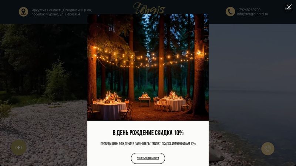Click the phone handset icon in header
This screenshot has width=296, height=166.
point(230,12)
